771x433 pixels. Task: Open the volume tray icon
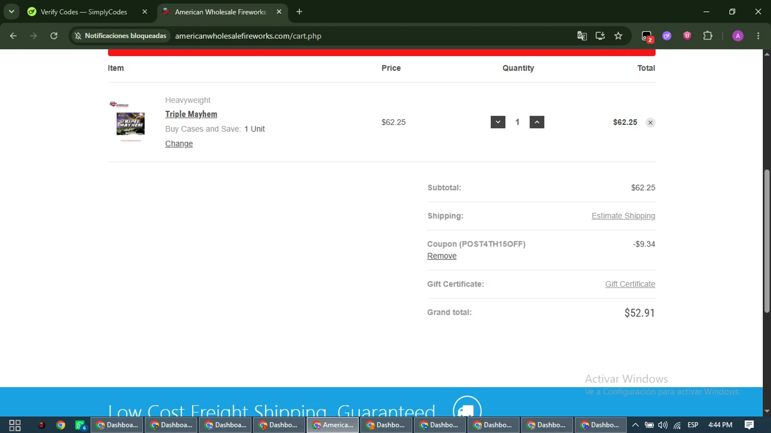pos(663,425)
